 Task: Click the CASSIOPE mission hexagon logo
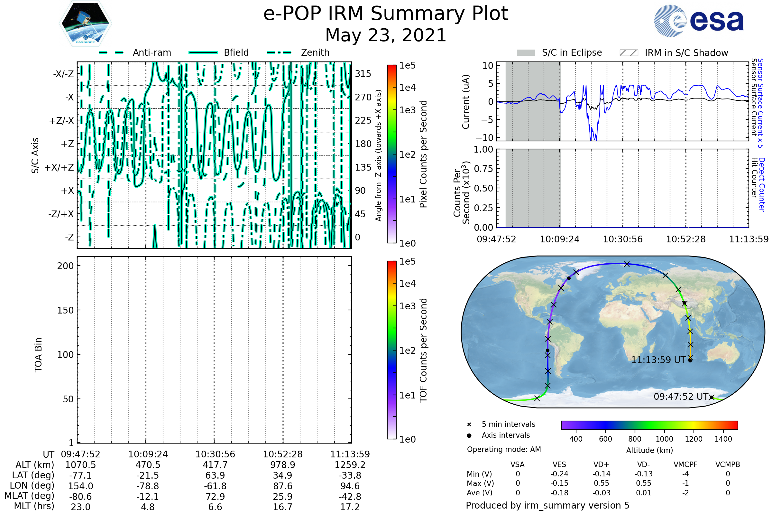point(85,23)
